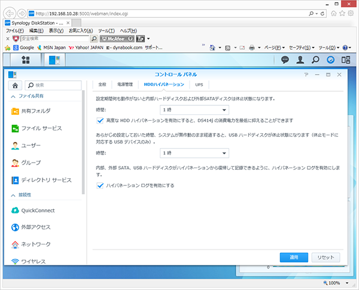This screenshot has width=359, height=290.
Task: Open a new browser tab
Action: pos(77,23)
